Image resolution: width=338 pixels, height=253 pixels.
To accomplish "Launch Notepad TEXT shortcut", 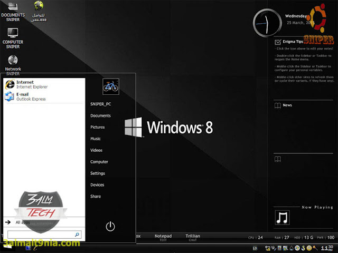I will [x=163, y=238].
